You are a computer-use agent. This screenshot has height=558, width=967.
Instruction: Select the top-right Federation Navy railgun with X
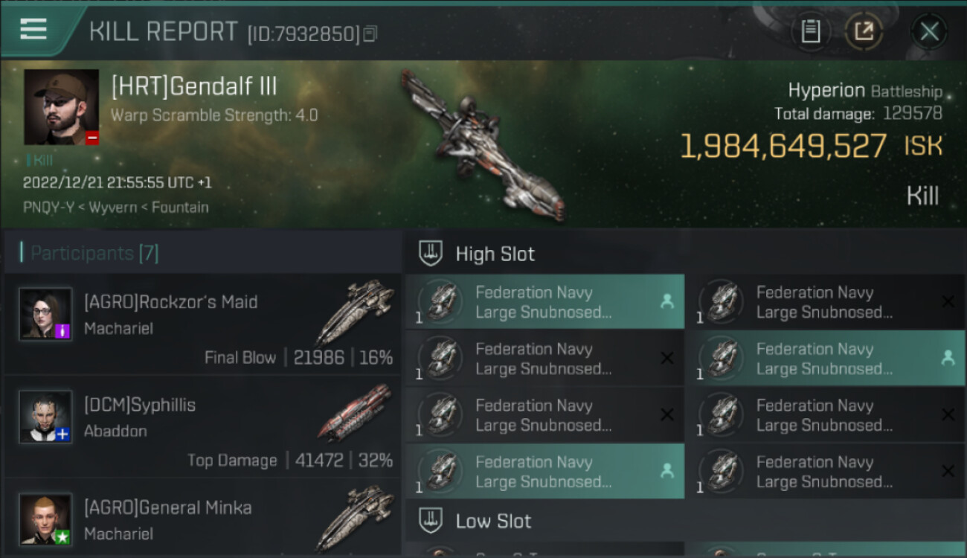coord(826,302)
